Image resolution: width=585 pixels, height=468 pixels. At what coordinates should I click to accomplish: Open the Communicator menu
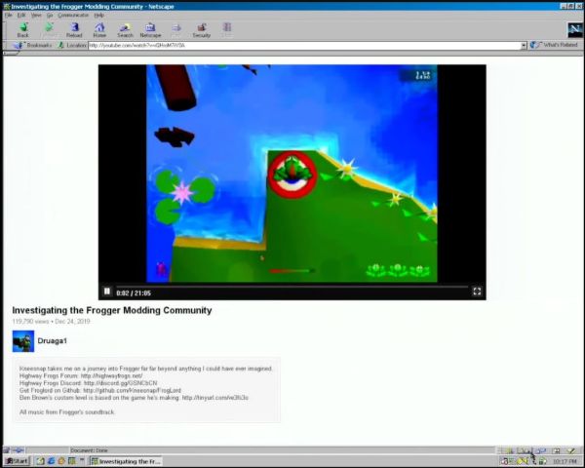[73, 16]
